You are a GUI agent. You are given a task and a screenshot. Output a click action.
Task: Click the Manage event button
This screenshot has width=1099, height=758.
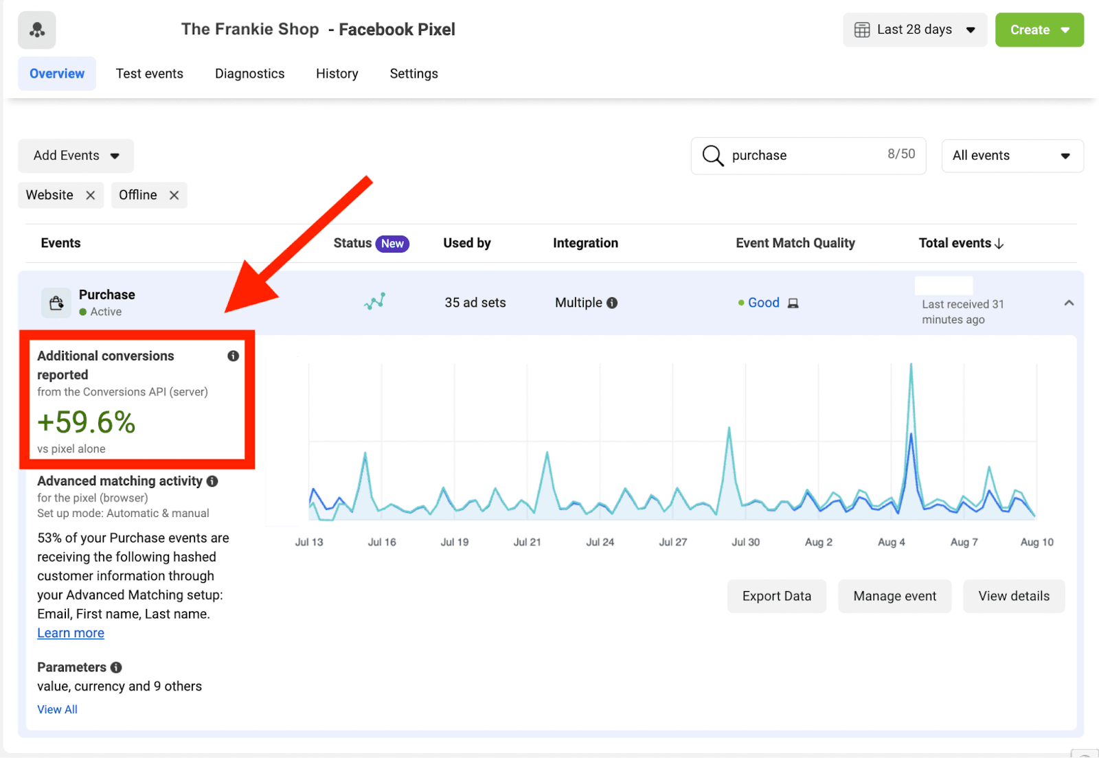(895, 596)
